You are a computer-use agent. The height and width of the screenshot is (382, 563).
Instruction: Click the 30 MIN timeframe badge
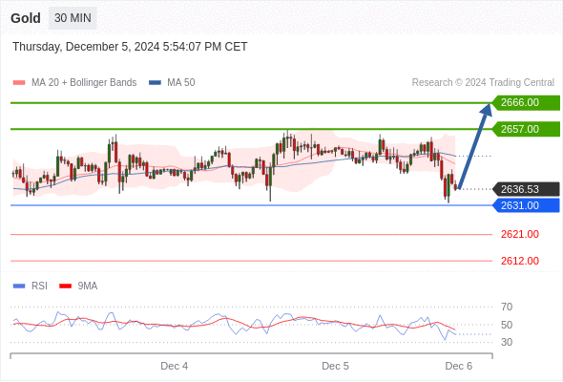[73, 18]
